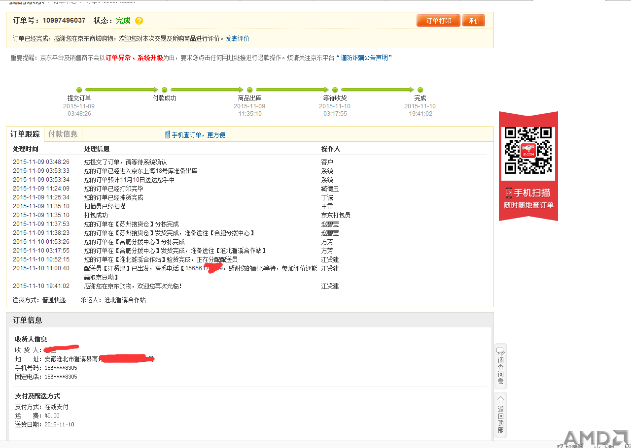This screenshot has width=631, height=448.
Task: Open the 发表评价 link
Action: click(238, 38)
